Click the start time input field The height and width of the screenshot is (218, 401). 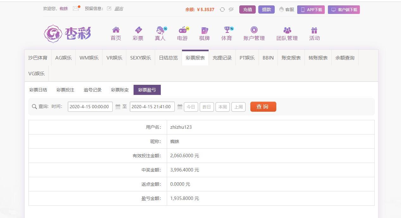pyautogui.click(x=90, y=107)
